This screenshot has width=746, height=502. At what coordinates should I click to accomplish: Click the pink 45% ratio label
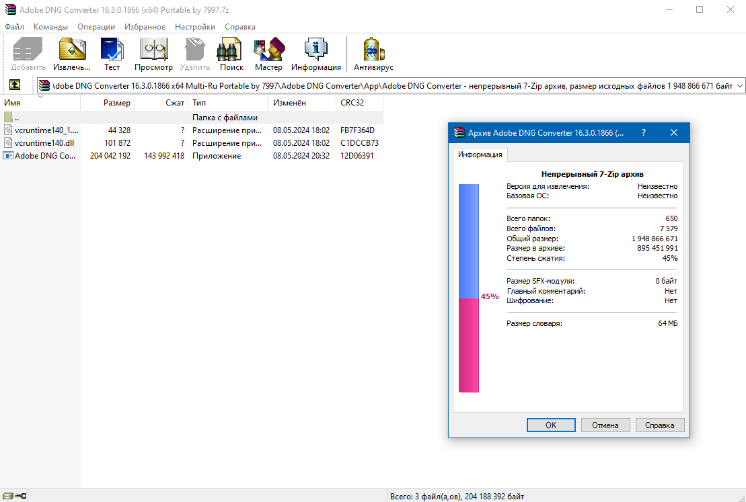(490, 296)
